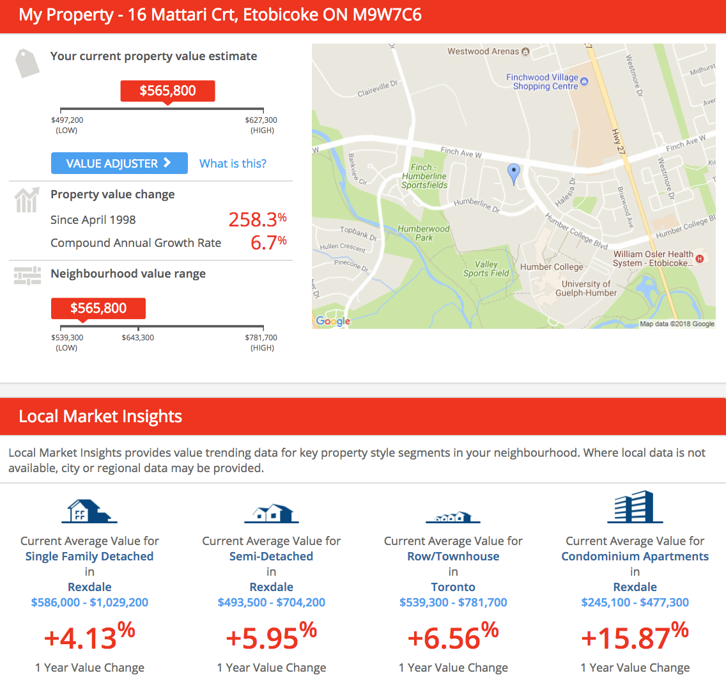This screenshot has height=696, width=726.
Task: Open the 'What is this?' link
Action: click(x=233, y=163)
